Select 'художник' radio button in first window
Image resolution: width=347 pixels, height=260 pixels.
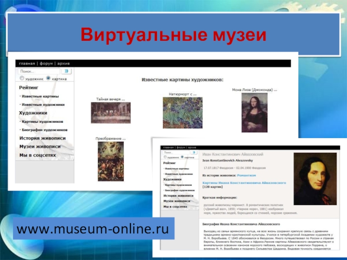tap(22, 78)
